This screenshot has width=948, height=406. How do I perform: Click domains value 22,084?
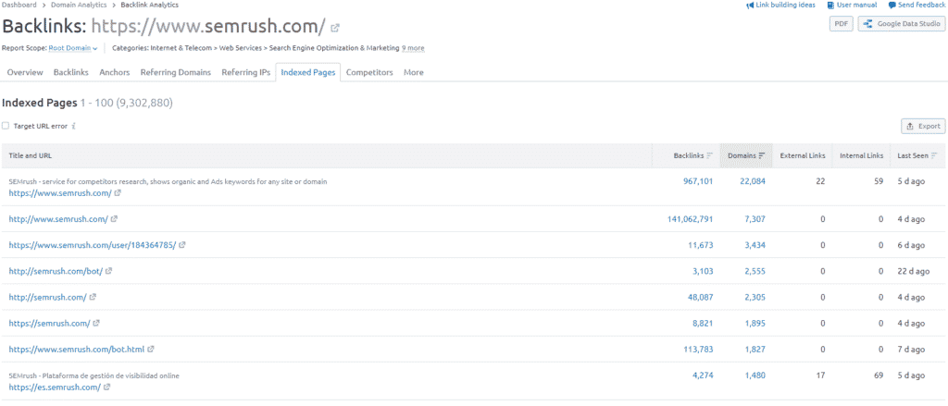753,181
